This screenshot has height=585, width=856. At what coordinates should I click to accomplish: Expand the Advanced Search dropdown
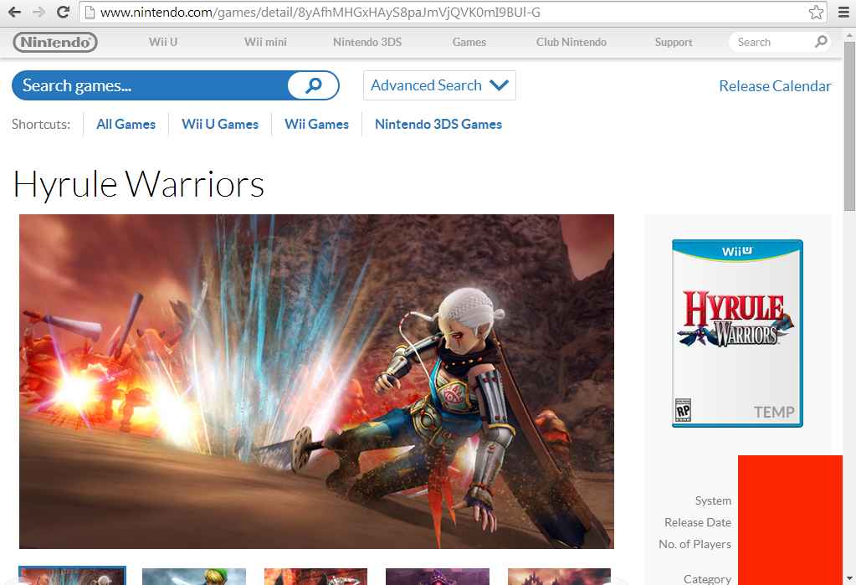point(439,85)
